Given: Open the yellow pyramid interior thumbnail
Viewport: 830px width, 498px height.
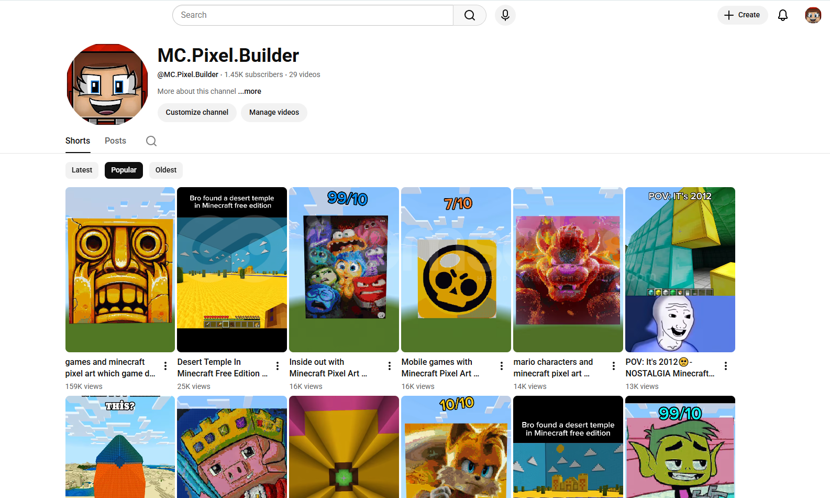Looking at the screenshot, I should (x=344, y=447).
